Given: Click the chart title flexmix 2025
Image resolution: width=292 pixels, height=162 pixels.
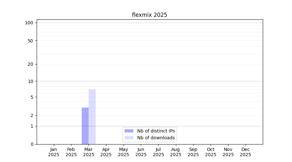Looking at the screenshot, I should click(x=149, y=15).
